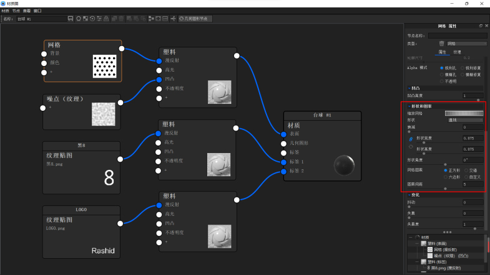This screenshot has height=275, width=490.
Task: Choose the 交错 grid pattern radio button
Action: tap(465, 170)
